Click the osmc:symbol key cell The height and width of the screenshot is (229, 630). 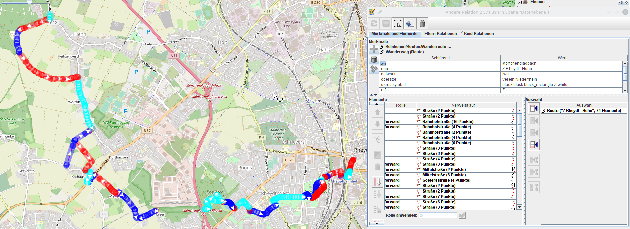[440, 85]
